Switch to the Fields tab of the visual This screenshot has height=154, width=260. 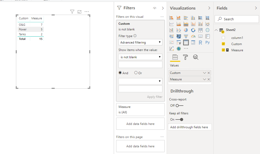175,57
